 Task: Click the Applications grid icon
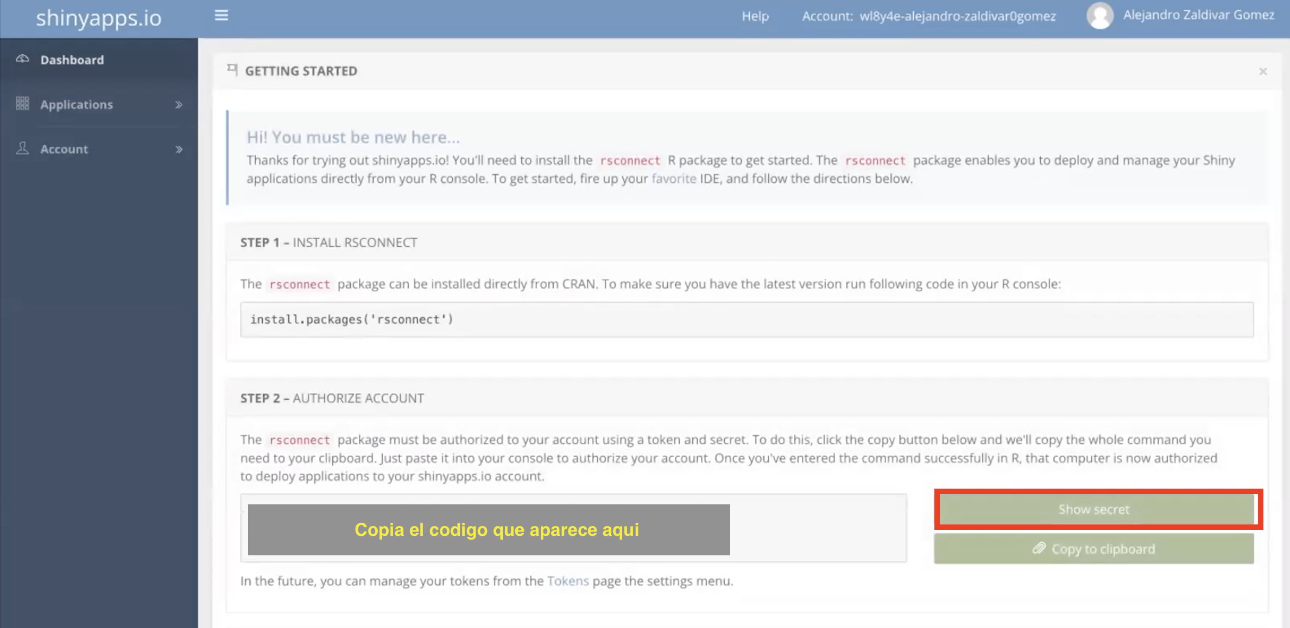[x=22, y=103]
